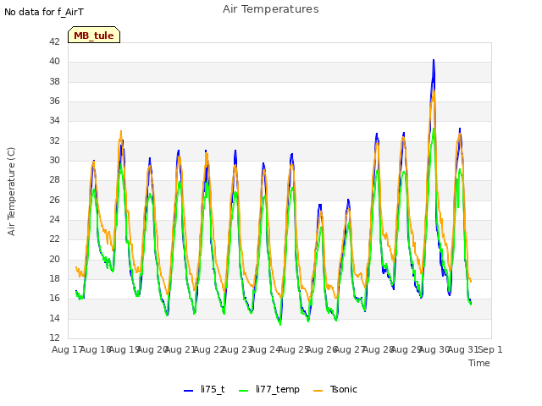Click the Tsonic legend entry
The height and width of the screenshot is (406, 542).
[335, 389]
